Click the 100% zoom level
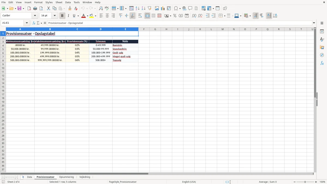The image size is (327, 184). pyautogui.click(x=322, y=182)
